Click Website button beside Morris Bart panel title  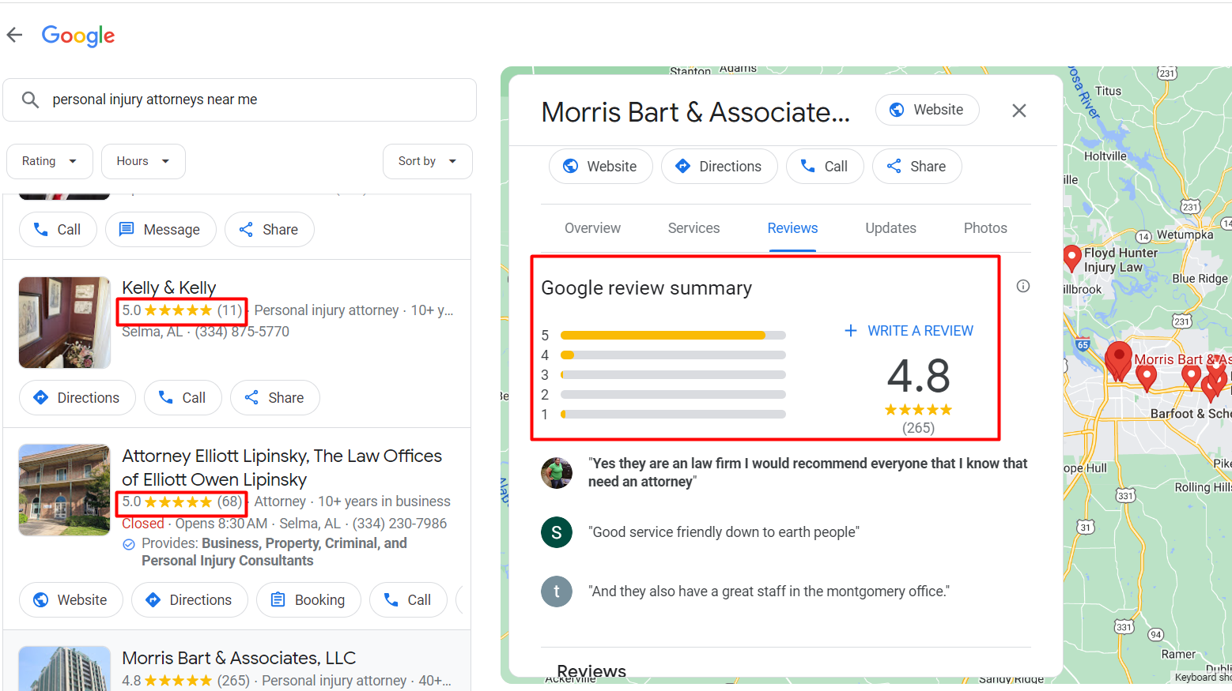pyautogui.click(x=928, y=110)
